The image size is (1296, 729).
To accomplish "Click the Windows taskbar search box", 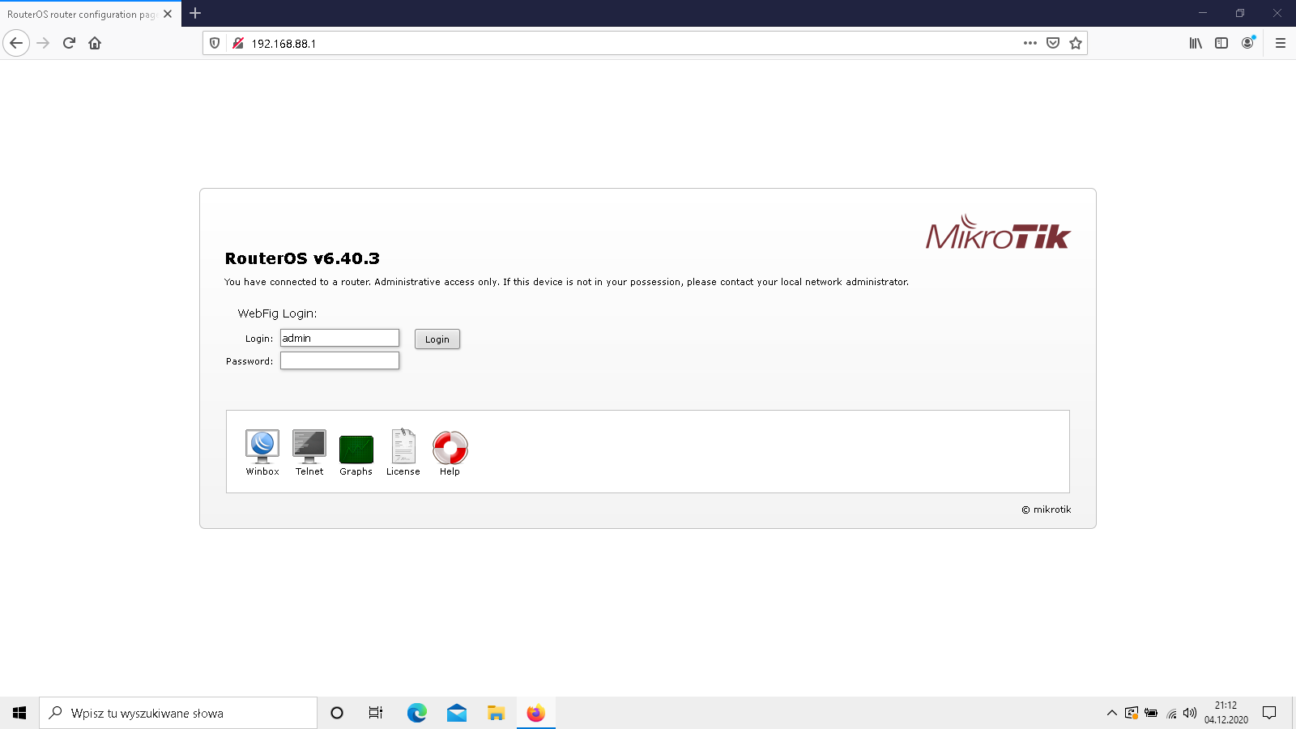I will click(178, 713).
